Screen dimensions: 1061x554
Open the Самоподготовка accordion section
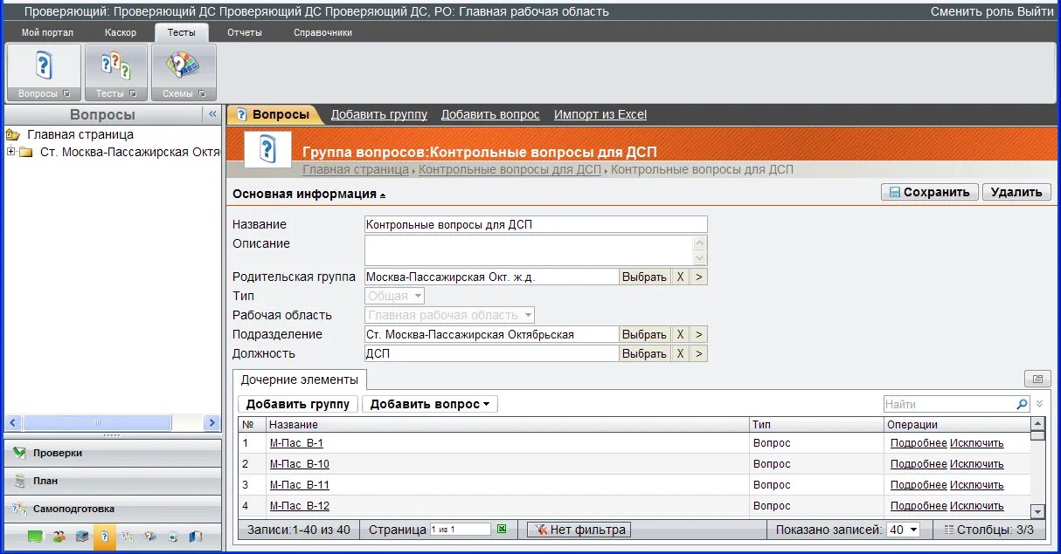click(x=113, y=509)
